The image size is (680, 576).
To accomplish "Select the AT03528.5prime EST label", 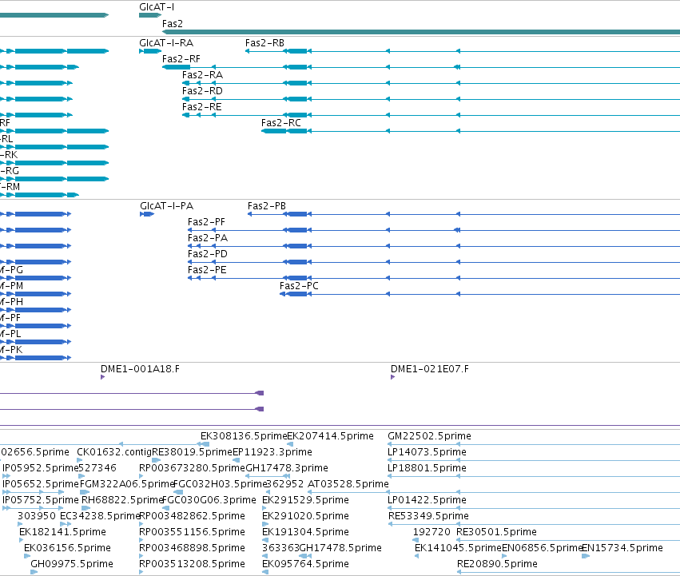I will [x=348, y=484].
